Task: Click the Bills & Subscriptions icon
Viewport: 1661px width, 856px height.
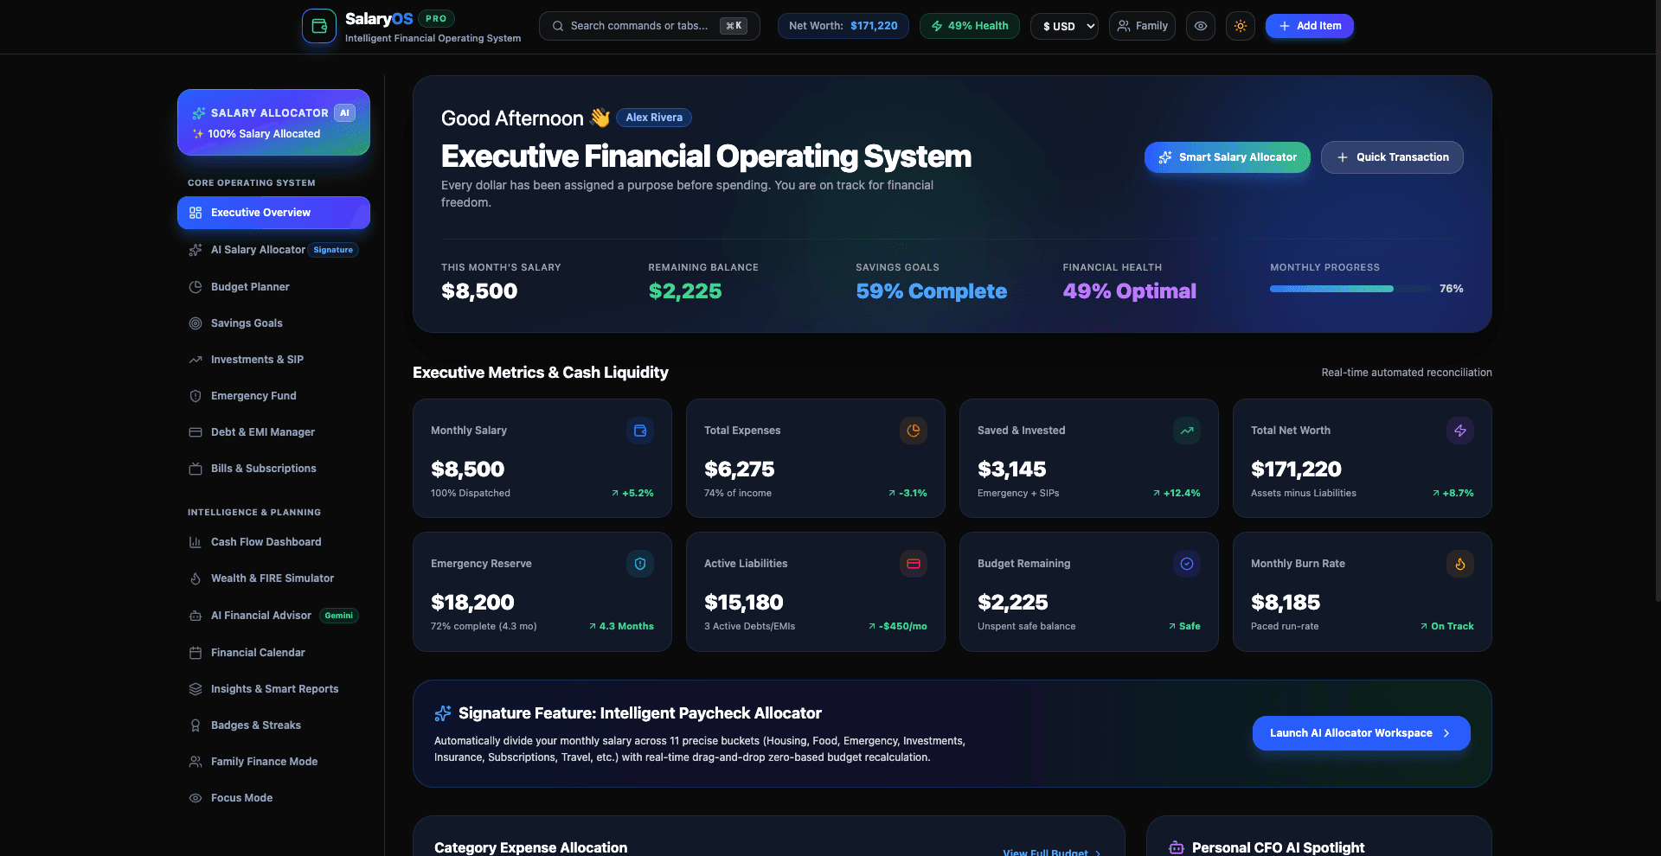Action: point(196,469)
